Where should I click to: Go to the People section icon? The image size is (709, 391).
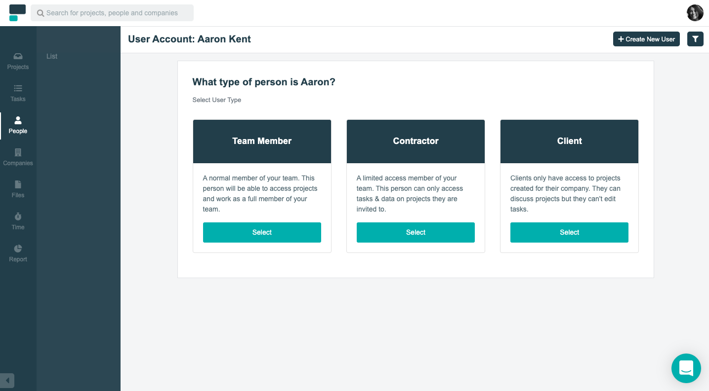(18, 120)
